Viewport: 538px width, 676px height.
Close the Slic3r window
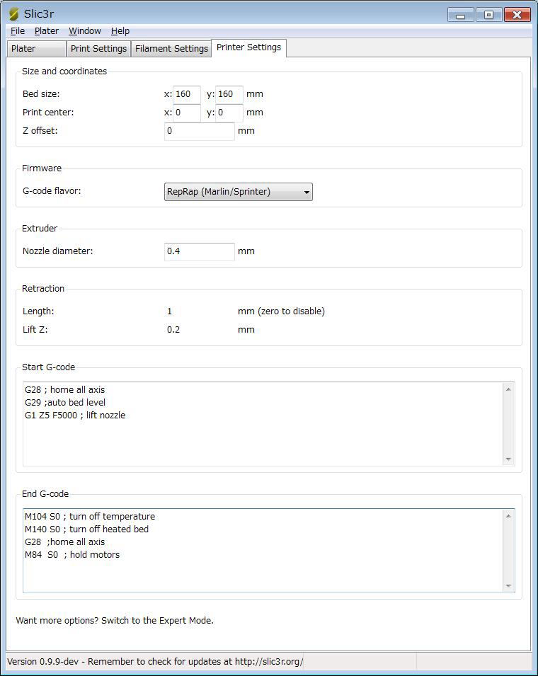pos(517,15)
